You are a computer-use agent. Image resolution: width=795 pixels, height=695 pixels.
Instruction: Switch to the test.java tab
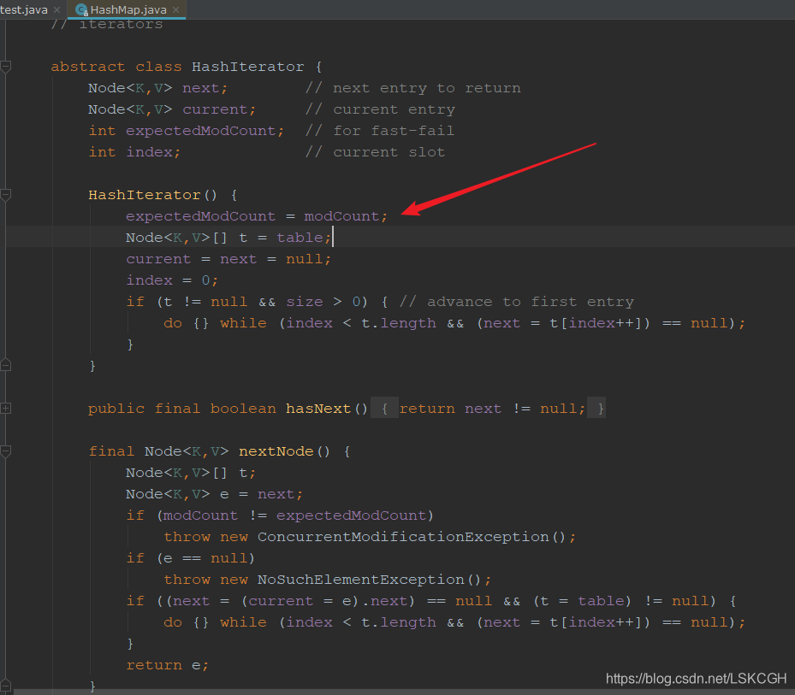(x=24, y=9)
